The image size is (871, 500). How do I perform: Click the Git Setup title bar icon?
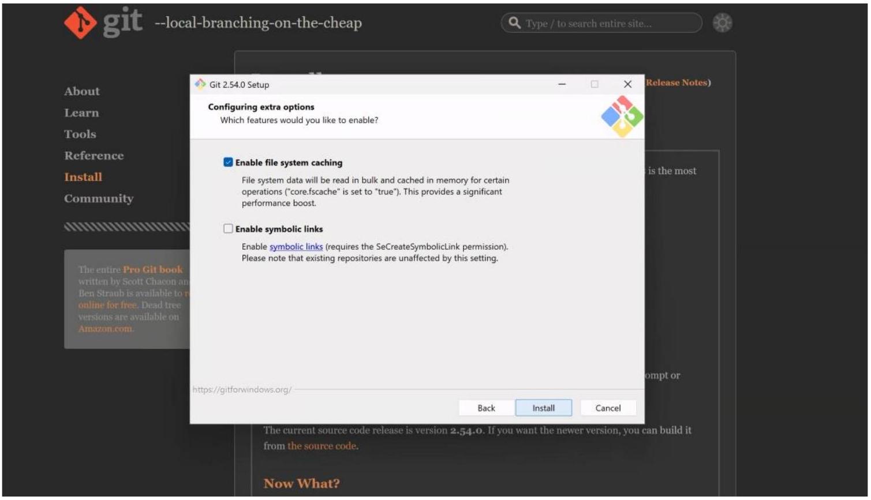coord(200,84)
